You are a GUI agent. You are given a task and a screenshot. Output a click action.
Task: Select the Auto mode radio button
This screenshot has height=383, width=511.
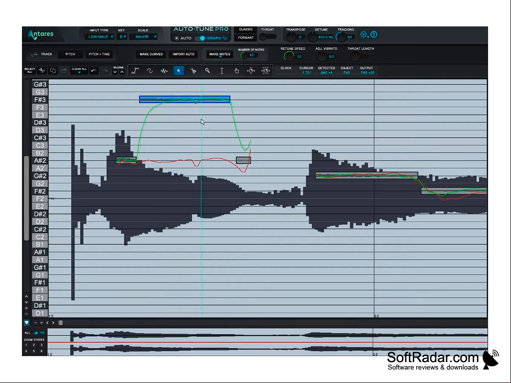point(176,38)
